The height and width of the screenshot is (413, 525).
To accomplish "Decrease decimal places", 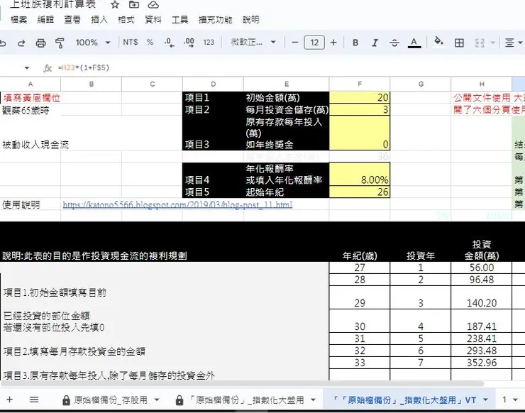I will tap(169, 43).
